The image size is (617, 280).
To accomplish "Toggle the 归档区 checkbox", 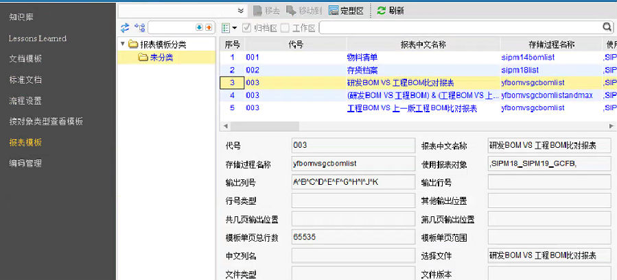I will point(246,28).
